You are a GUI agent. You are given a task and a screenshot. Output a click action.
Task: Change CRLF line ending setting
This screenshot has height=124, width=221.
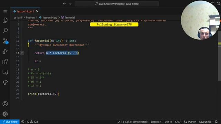coord(178,122)
